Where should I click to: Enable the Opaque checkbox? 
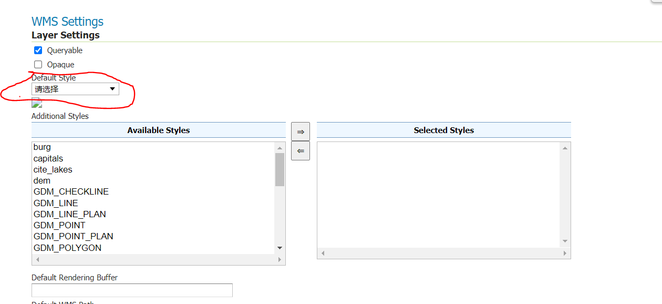point(38,65)
